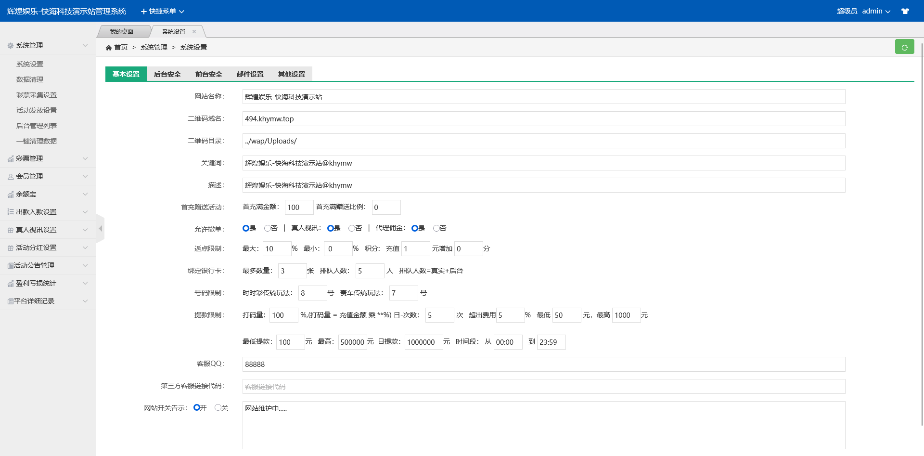Click the chart icon beside 彩票管理
924x456 pixels.
(11, 159)
